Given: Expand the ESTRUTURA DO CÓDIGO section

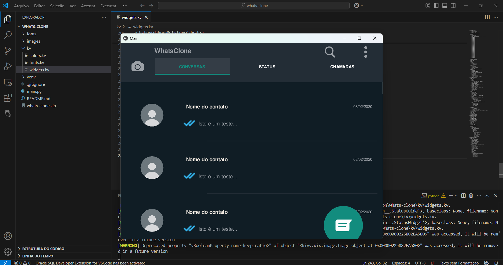Looking at the screenshot, I should coord(43,249).
